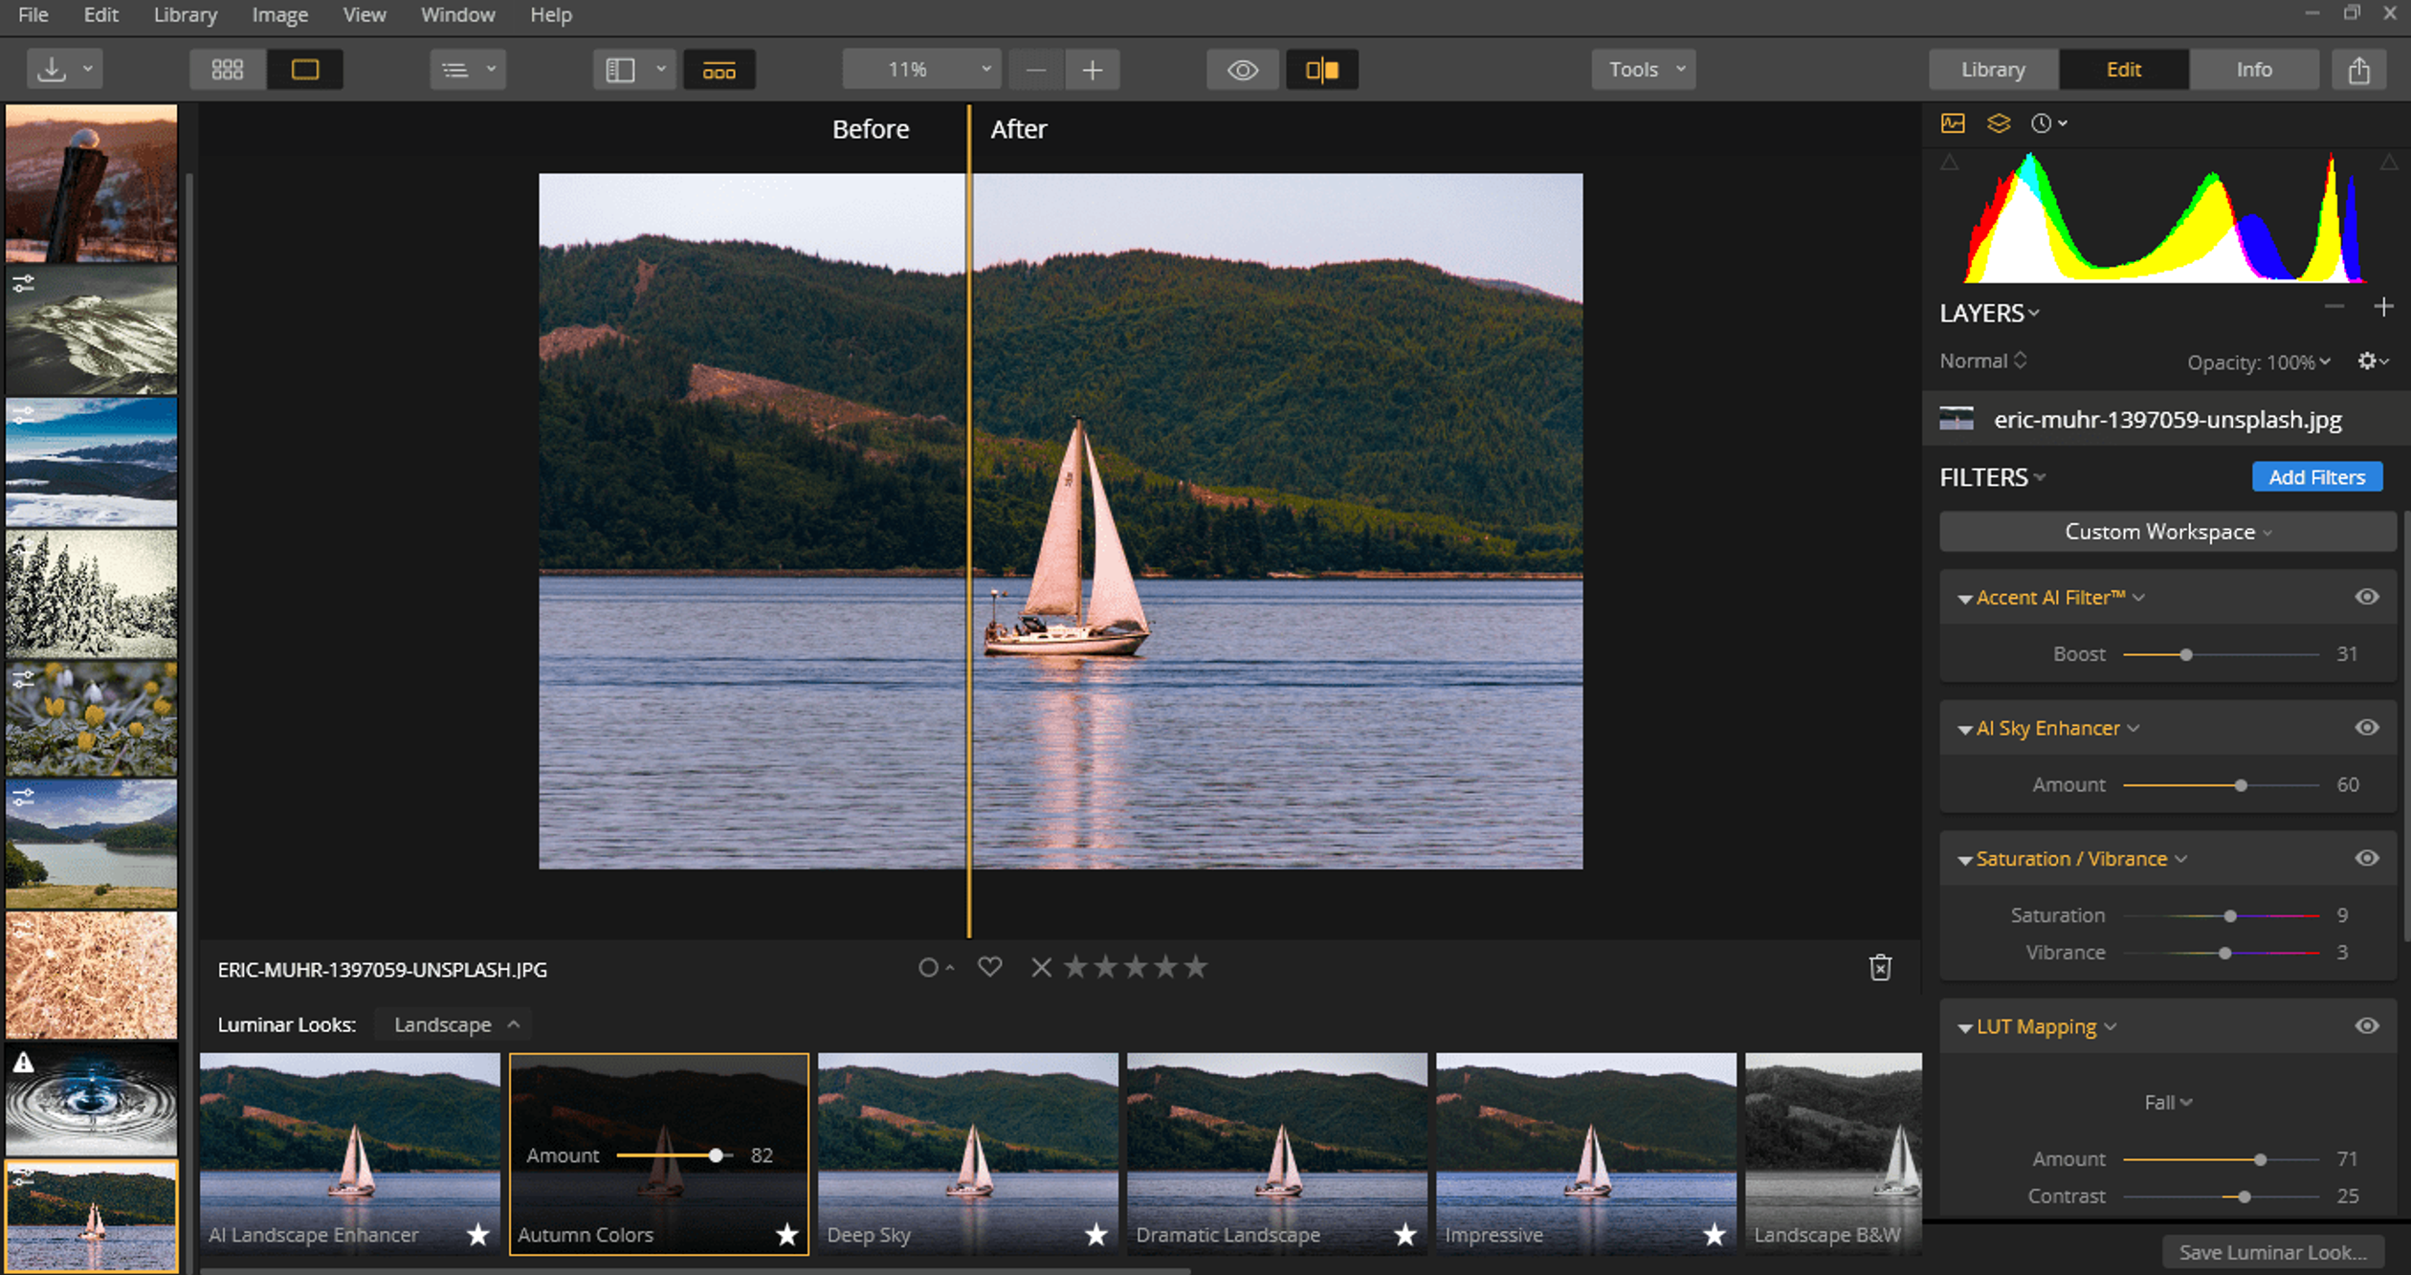
Task: Click the Boost slider handle
Action: click(x=2186, y=655)
